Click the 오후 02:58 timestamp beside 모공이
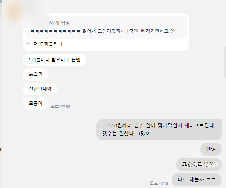The image size is (226, 188). [60, 107]
